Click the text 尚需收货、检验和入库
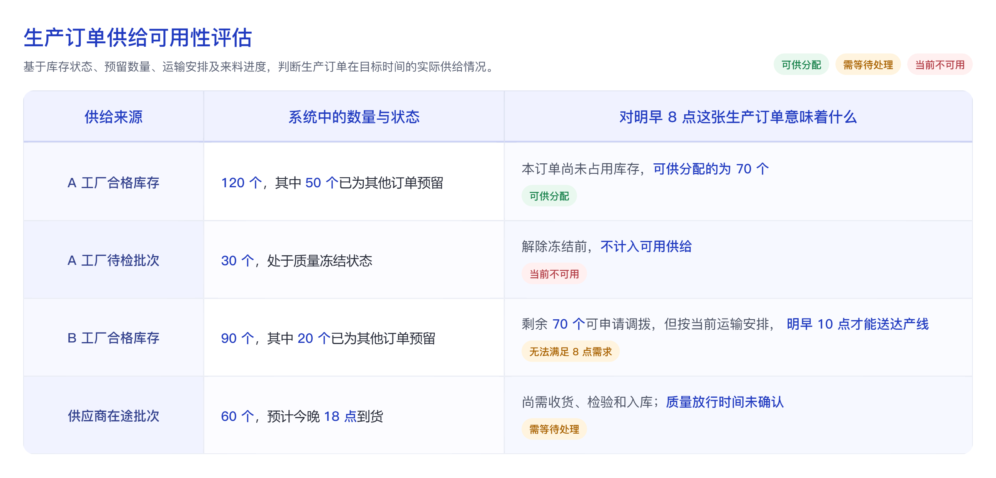The image size is (996, 478). 587,402
